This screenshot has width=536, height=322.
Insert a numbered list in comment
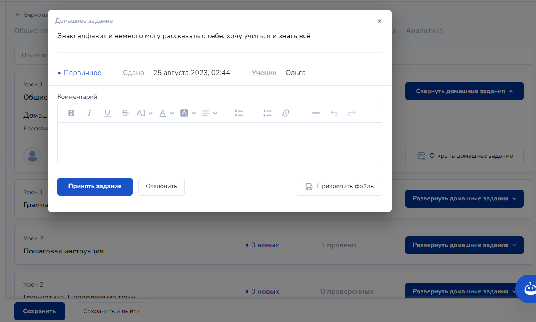pos(267,113)
